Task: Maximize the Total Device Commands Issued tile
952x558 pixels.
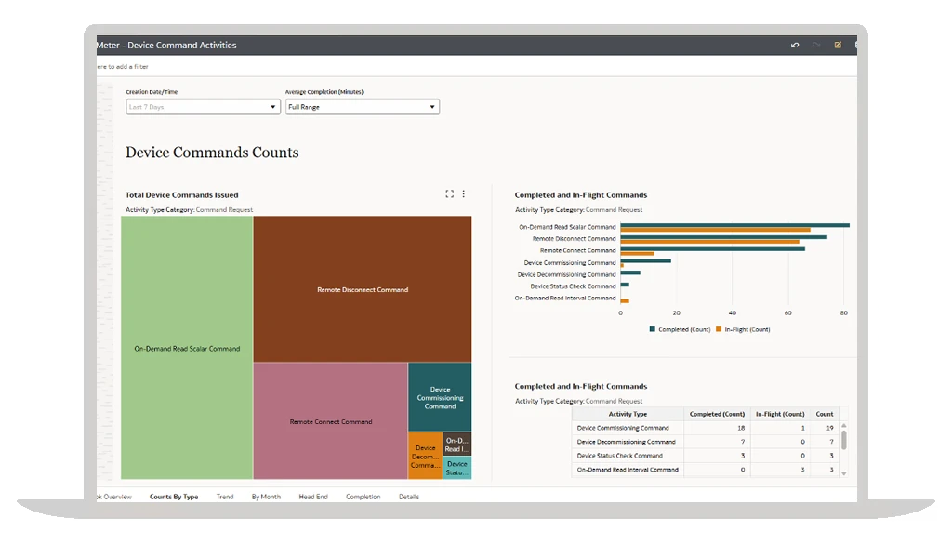Action: pyautogui.click(x=450, y=193)
